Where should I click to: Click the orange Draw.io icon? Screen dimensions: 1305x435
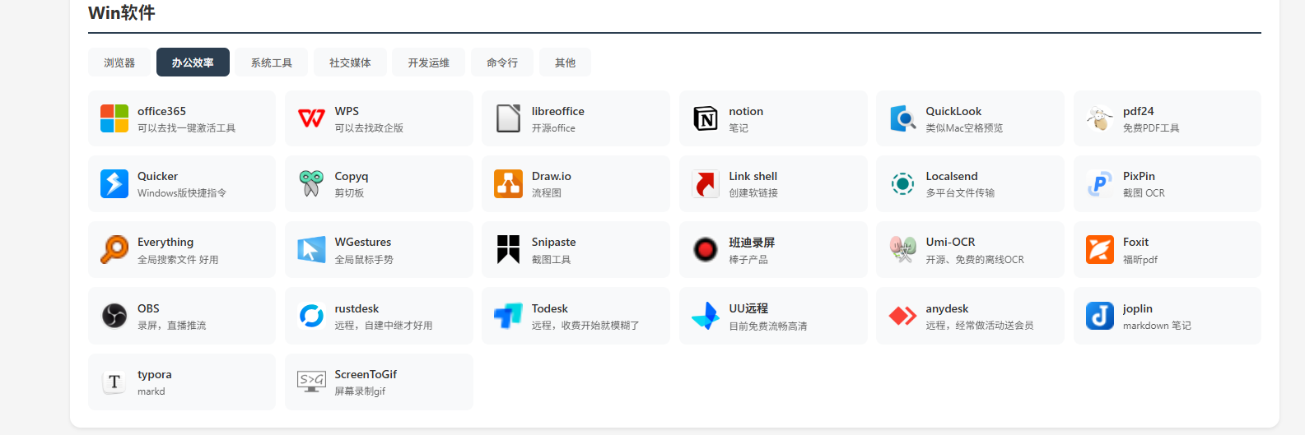click(508, 183)
